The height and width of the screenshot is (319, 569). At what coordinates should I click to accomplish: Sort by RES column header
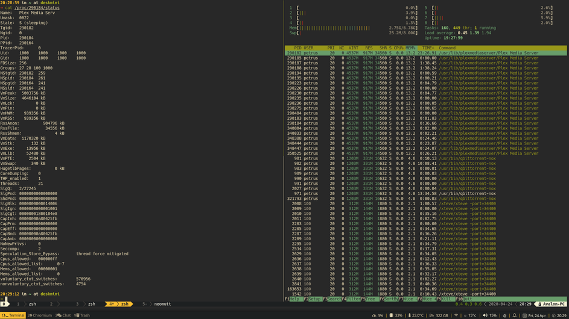click(369, 48)
